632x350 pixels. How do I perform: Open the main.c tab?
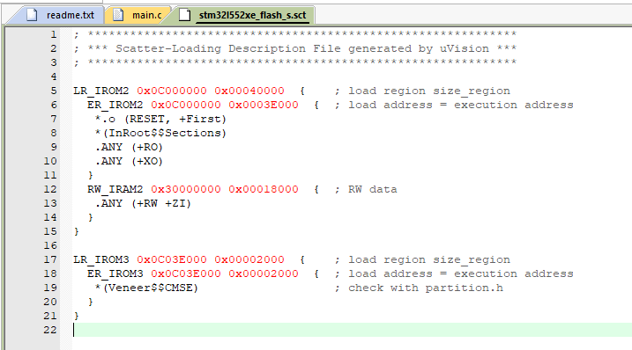(138, 15)
